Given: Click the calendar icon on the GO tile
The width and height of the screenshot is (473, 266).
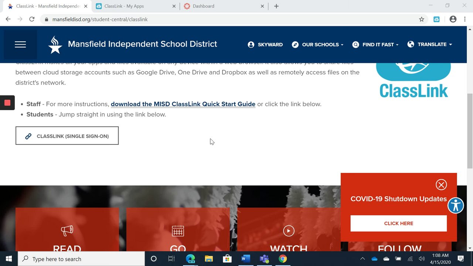Looking at the screenshot, I should [x=178, y=231].
